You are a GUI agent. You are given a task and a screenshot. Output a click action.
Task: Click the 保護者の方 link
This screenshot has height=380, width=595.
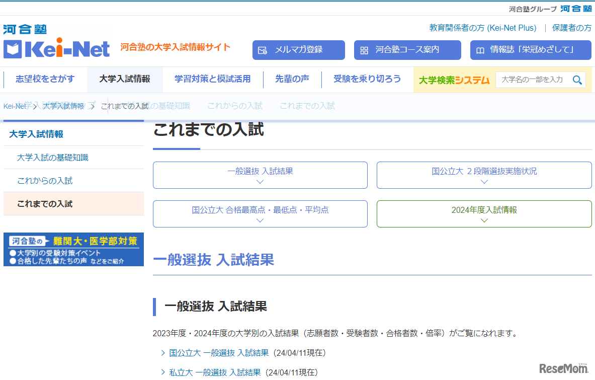(x=571, y=28)
